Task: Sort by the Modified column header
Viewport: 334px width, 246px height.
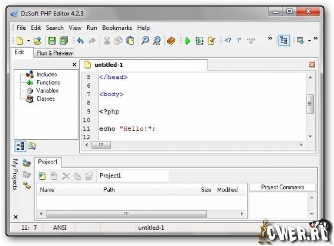Action: click(230, 190)
